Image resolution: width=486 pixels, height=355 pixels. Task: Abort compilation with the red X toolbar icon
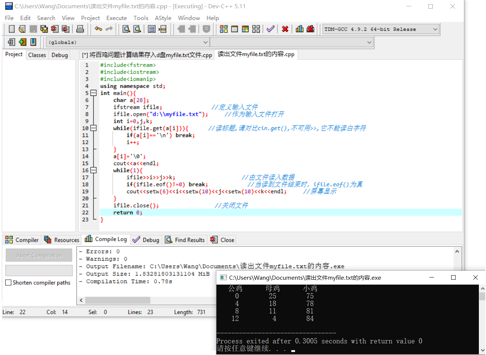pyautogui.click(x=285, y=29)
